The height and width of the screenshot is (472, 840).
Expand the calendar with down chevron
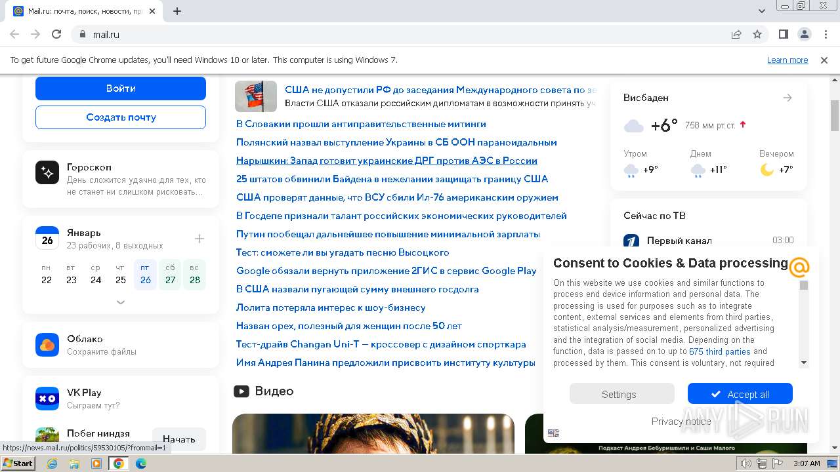121,302
